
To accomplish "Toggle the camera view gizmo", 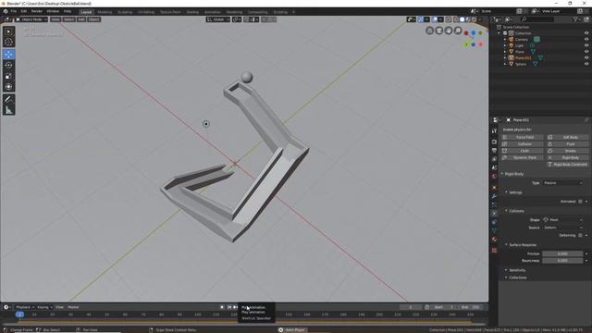I will pyautogui.click(x=439, y=31).
